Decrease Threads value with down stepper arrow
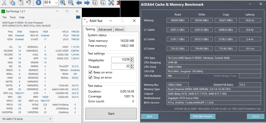 132,67
